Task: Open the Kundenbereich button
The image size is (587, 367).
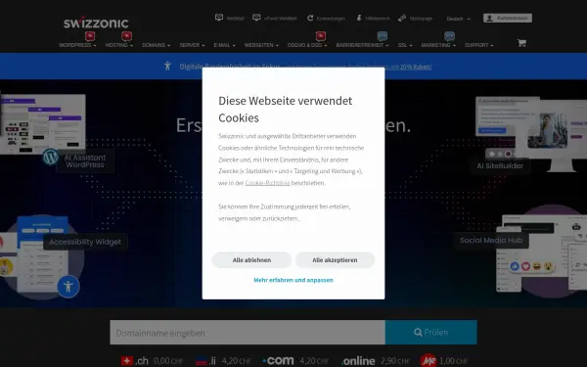Action: tap(507, 18)
